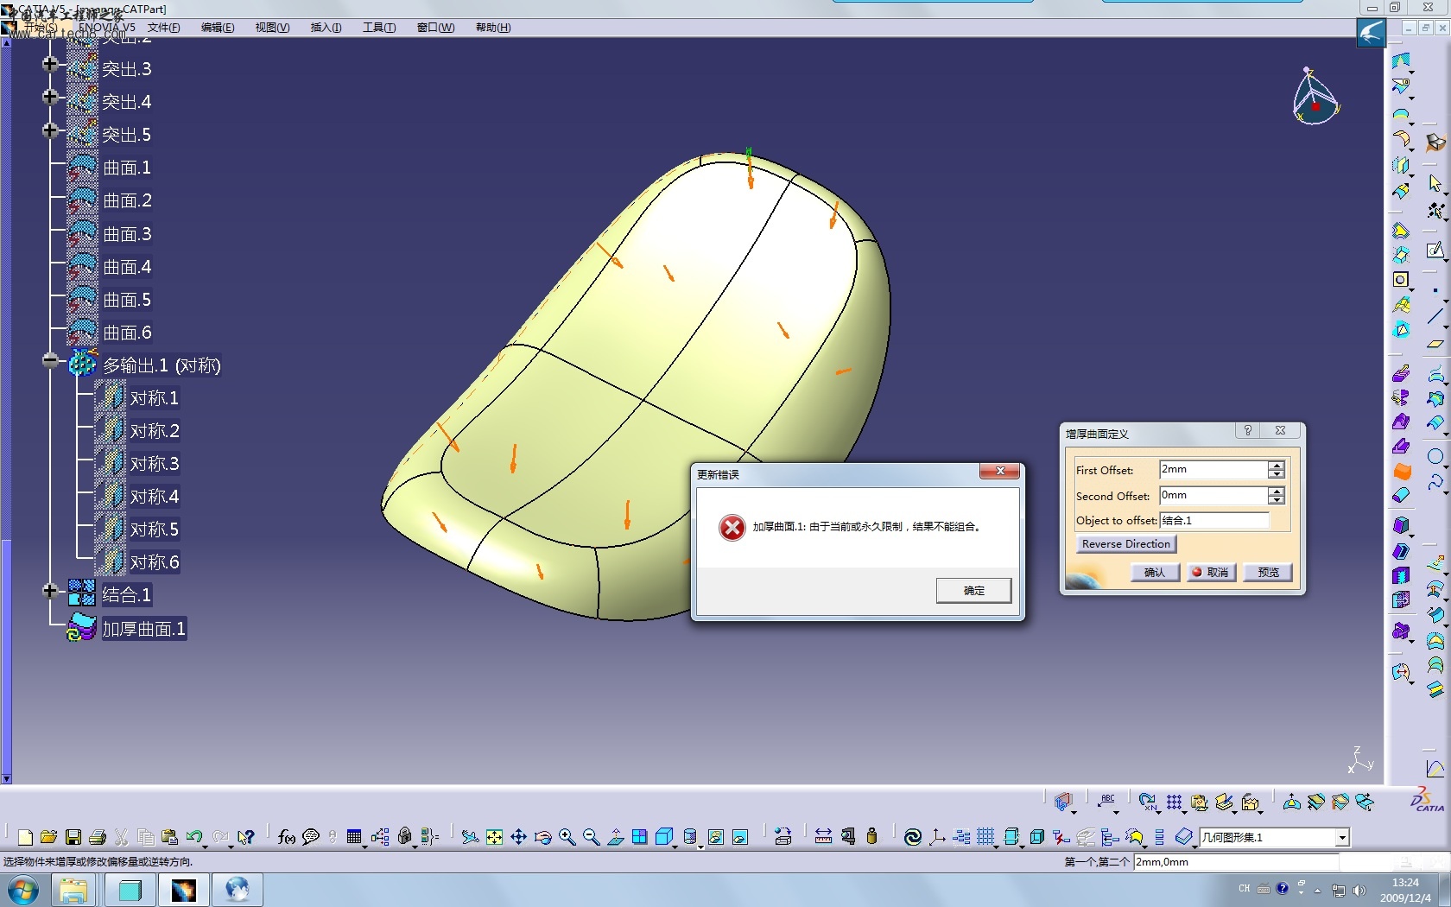Viewport: 1451px width, 907px height.
Task: Click the Update spiral icon
Action: pos(912,837)
